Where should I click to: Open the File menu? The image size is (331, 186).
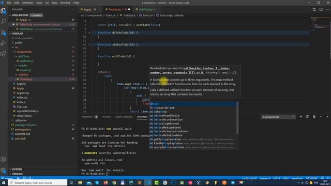click(x=9, y=3)
